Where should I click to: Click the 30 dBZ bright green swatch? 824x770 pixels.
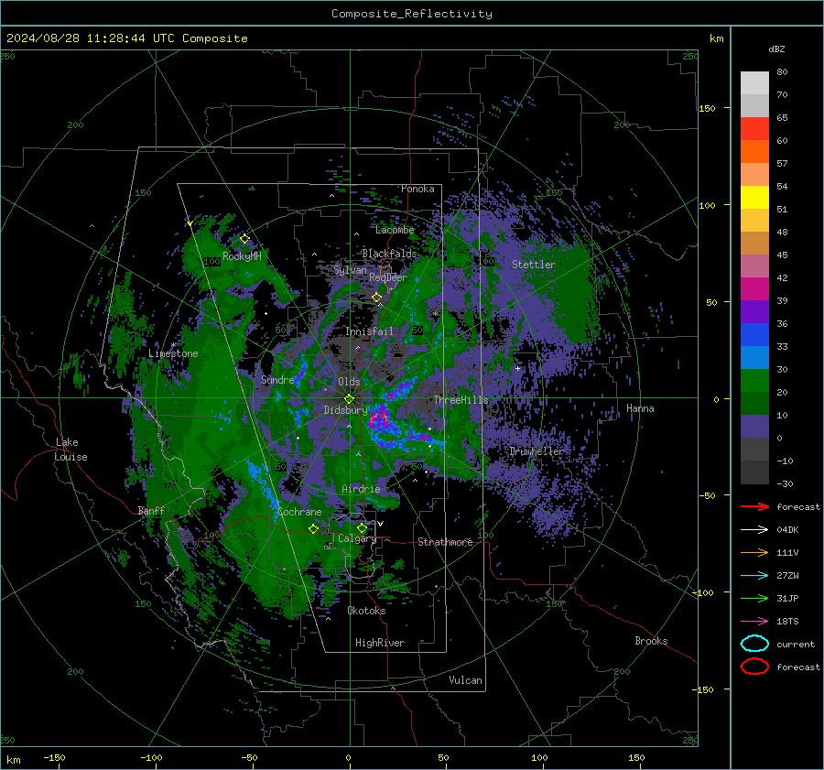pyautogui.click(x=754, y=380)
